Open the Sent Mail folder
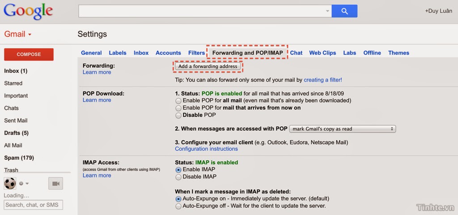The image size is (458, 215). click(16, 120)
